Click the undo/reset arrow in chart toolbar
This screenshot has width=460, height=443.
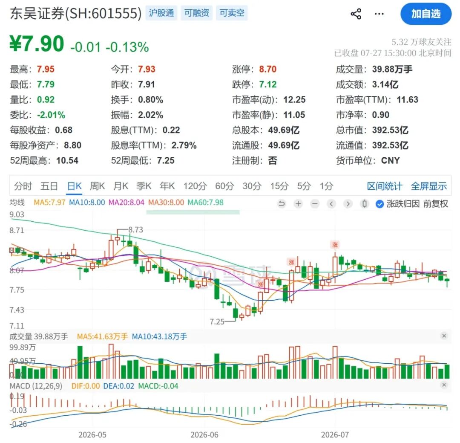tap(282, 203)
